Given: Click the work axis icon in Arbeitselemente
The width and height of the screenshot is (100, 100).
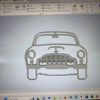Looking at the screenshot, I should click(x=87, y=5).
